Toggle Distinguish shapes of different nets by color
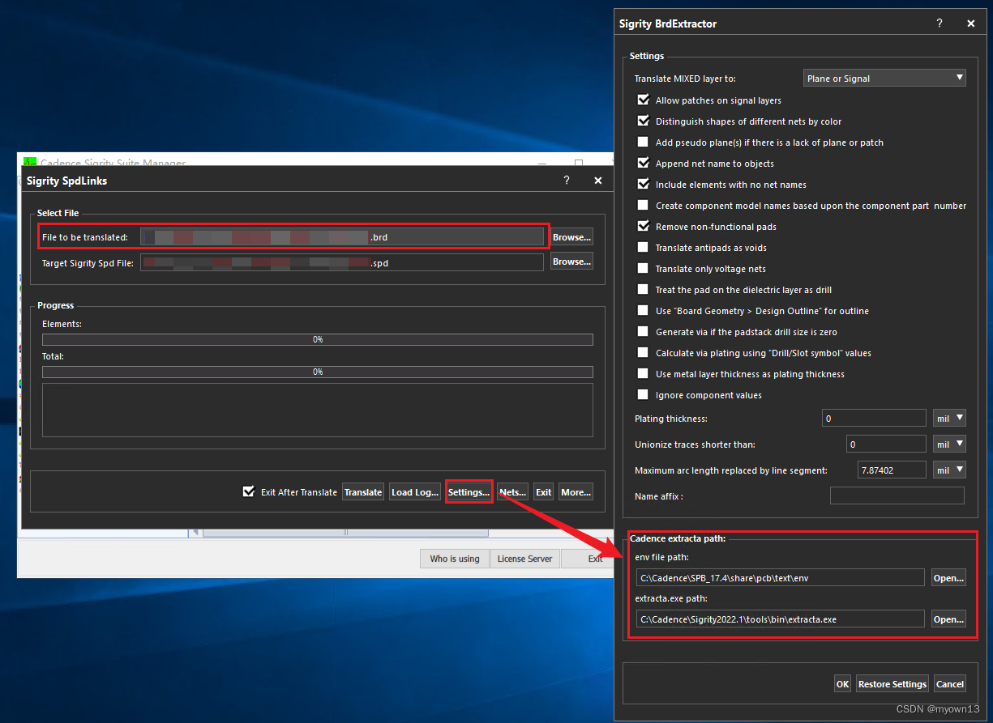 [x=644, y=121]
